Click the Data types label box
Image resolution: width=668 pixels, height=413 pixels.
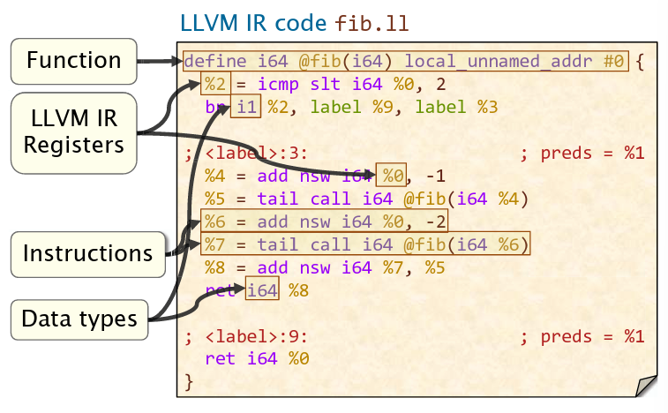coord(79,319)
